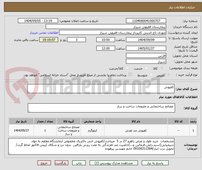Click the buyer name field بیمارستان فقیهی شیراز

coord(106,27)
